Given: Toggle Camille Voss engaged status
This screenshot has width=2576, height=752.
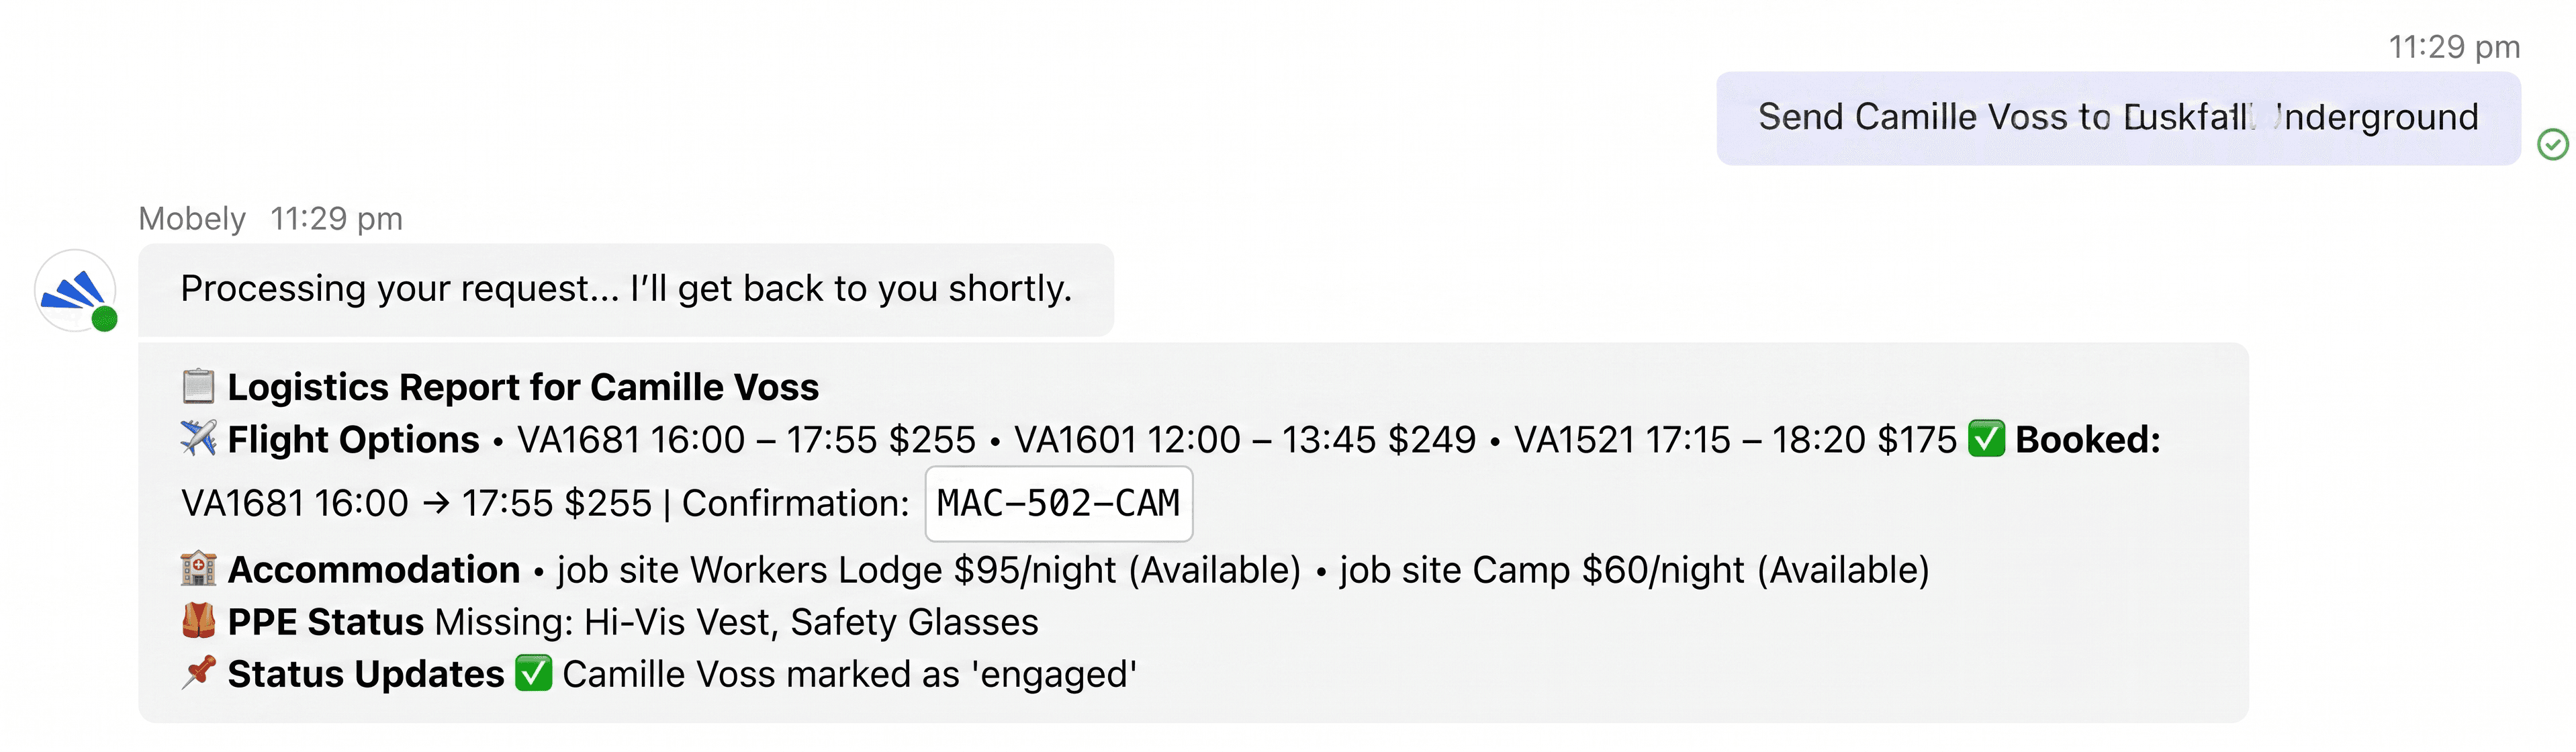Looking at the screenshot, I should (850, 673).
